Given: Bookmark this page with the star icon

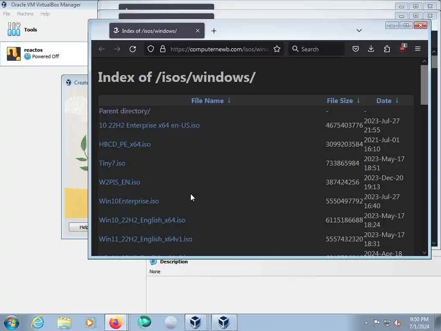Looking at the screenshot, I should (x=277, y=49).
